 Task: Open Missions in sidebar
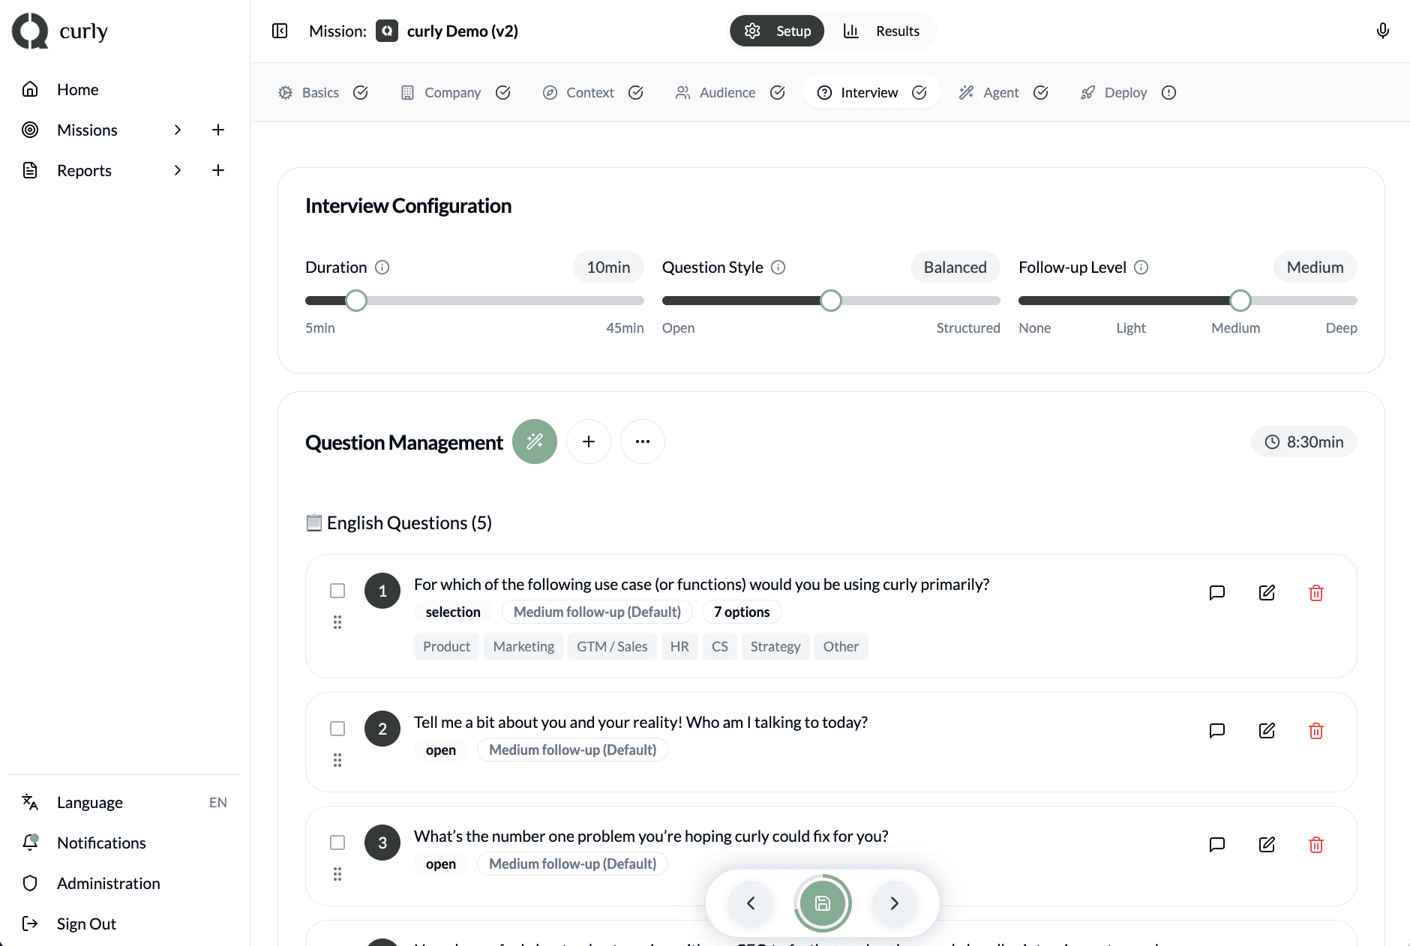tap(87, 130)
